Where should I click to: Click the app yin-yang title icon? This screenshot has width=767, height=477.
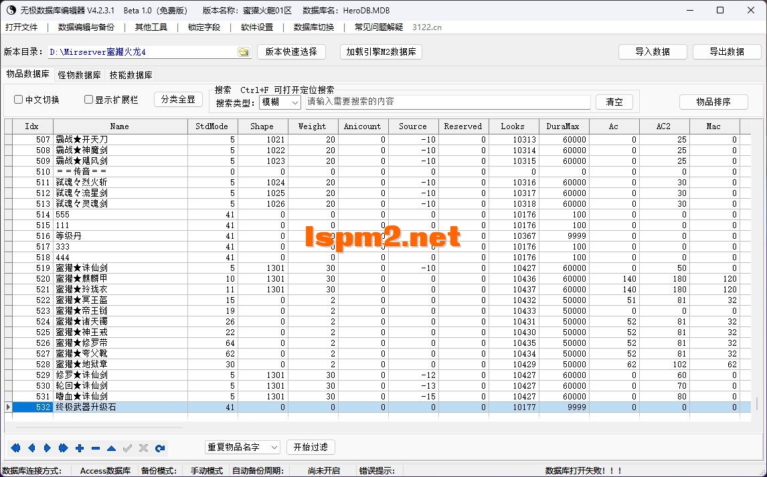[x=11, y=10]
